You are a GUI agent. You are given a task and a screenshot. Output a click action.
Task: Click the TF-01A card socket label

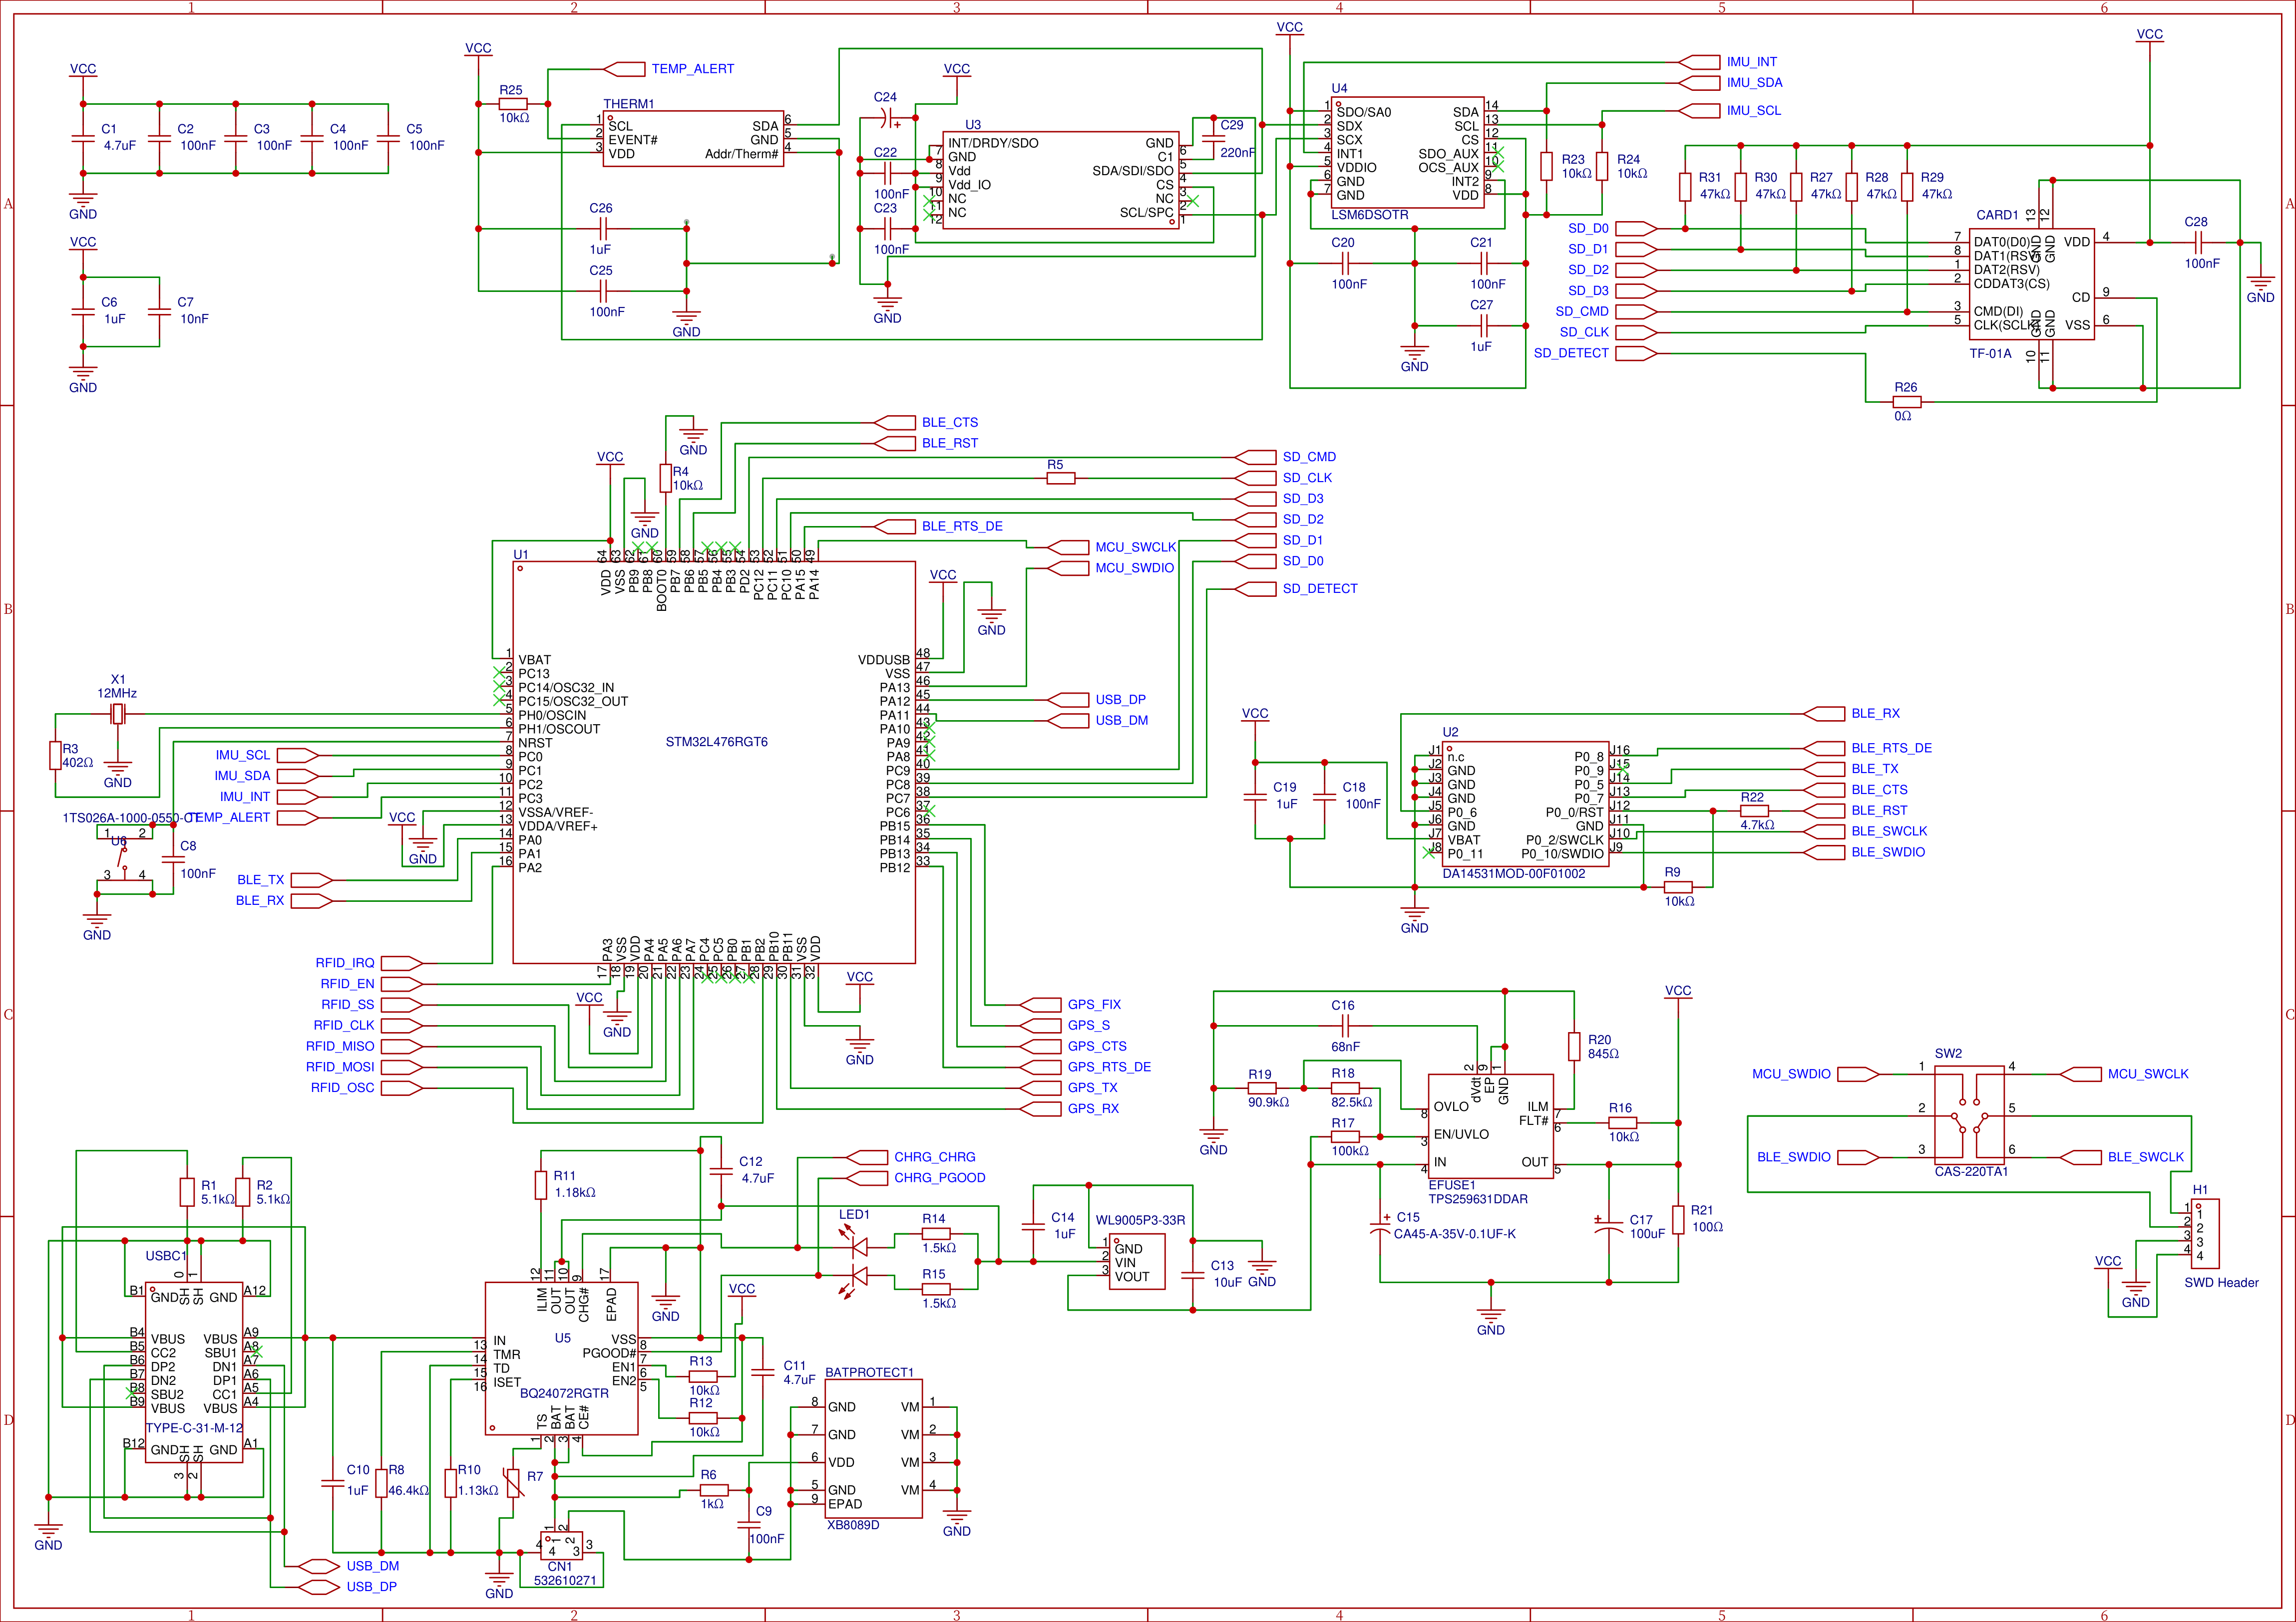1990,354
